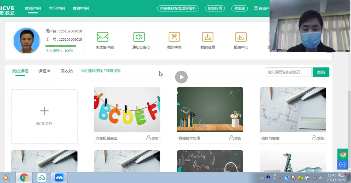This screenshot has height=183, width=351.
Task: Select the 课程库 tab
Action: pyautogui.click(x=44, y=71)
